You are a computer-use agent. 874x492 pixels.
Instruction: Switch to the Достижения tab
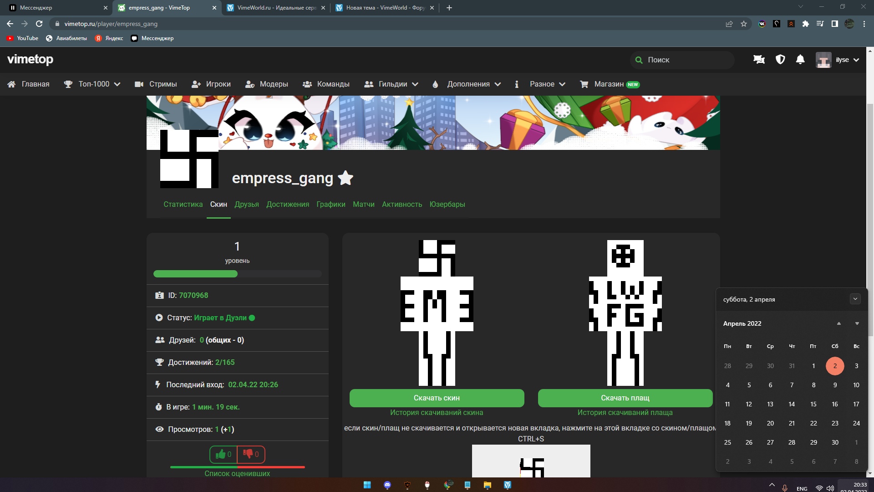(x=288, y=204)
